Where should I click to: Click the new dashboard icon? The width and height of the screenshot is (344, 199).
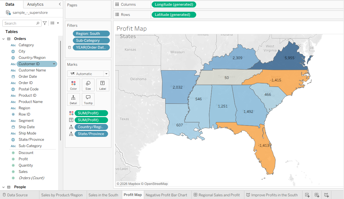pos(317,195)
